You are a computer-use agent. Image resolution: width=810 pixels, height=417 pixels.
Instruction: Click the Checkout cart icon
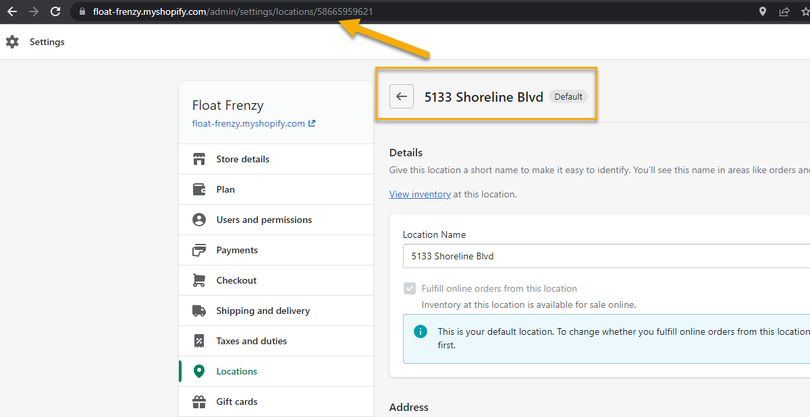point(199,280)
